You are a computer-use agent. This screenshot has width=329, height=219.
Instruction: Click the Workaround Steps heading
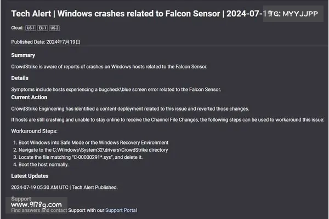tap(34, 131)
